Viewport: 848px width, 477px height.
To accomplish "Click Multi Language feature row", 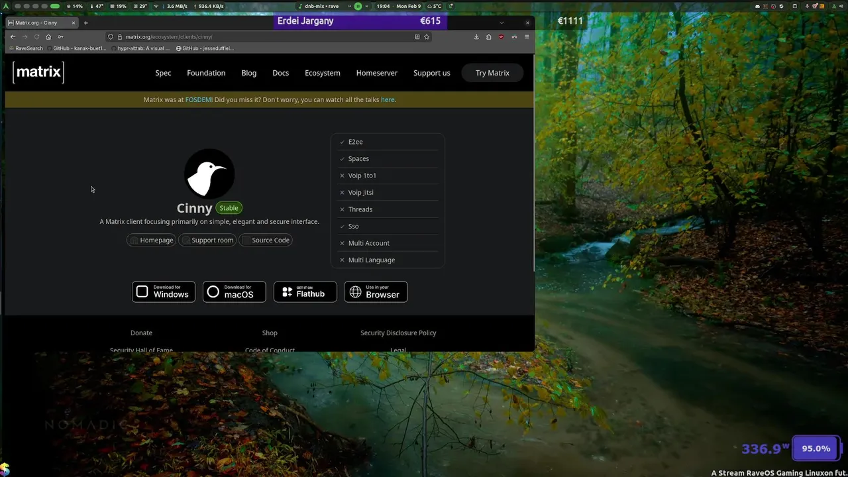I will point(388,260).
